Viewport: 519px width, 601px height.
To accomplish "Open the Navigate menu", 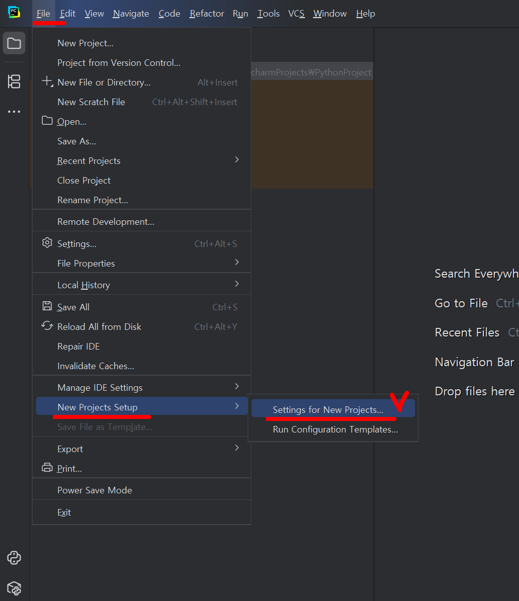I will point(131,14).
